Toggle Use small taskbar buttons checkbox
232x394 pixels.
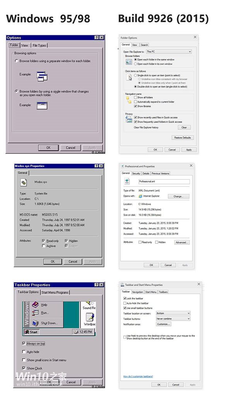point(125,308)
